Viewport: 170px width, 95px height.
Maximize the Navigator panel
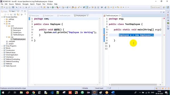25,11
